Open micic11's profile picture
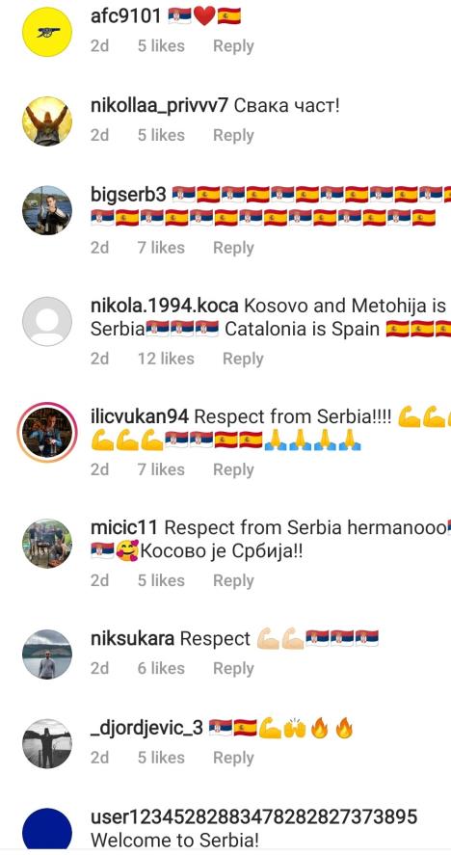This screenshot has width=451, height=855. 47,543
